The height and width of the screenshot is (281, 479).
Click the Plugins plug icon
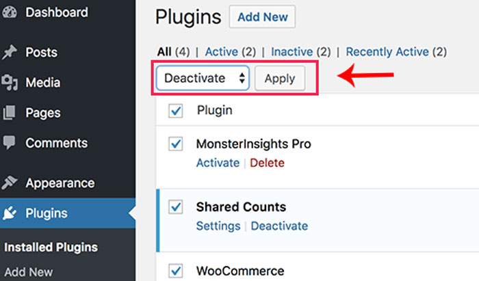coord(10,213)
